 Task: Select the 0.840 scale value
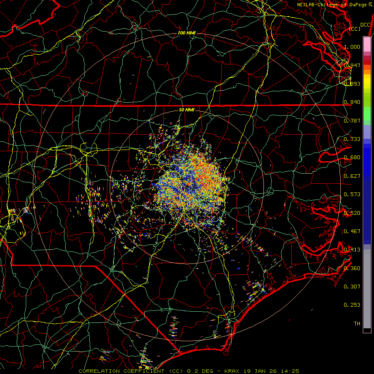click(x=352, y=102)
